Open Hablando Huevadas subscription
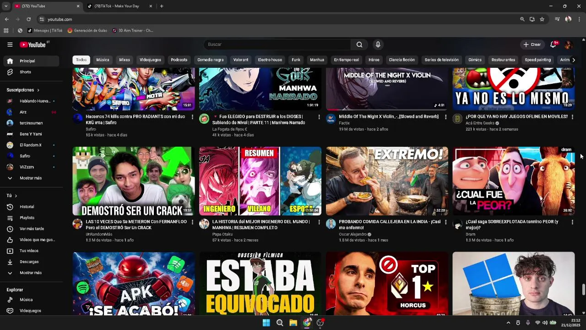Viewport: 586px width, 330px height. tap(30, 101)
